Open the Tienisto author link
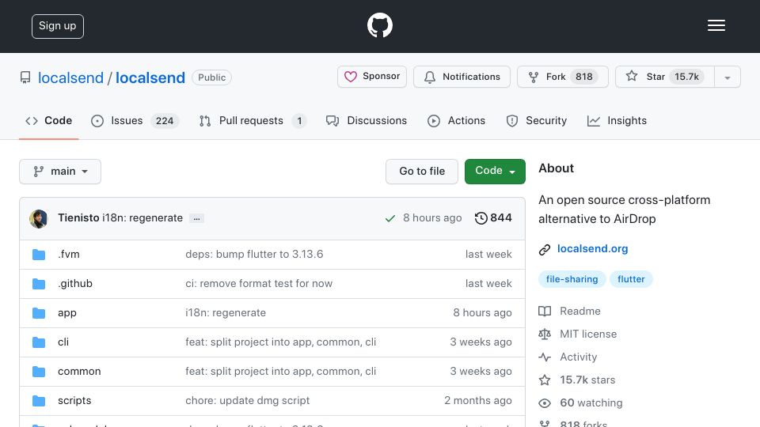This screenshot has width=760, height=427. pyautogui.click(x=78, y=218)
